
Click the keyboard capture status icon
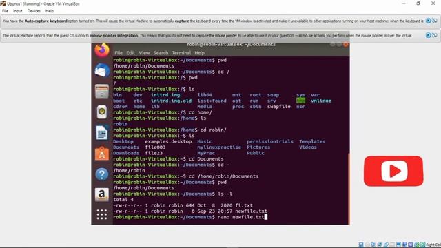click(x=422, y=245)
